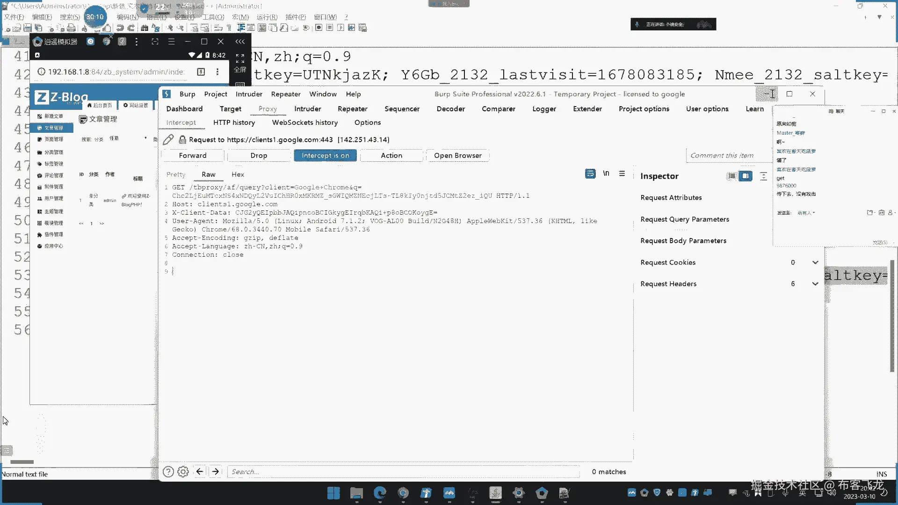Toggle Intercept is on button
This screenshot has height=505, width=898.
325,155
